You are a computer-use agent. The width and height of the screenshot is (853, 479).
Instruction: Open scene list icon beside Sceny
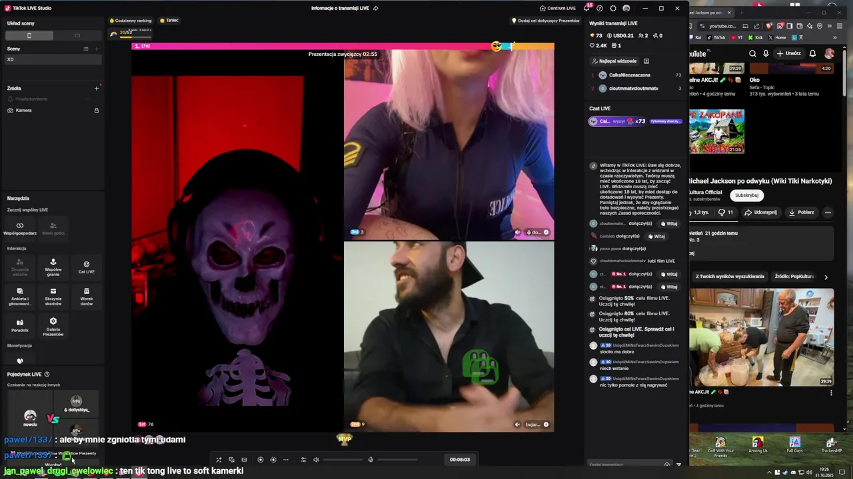85,49
